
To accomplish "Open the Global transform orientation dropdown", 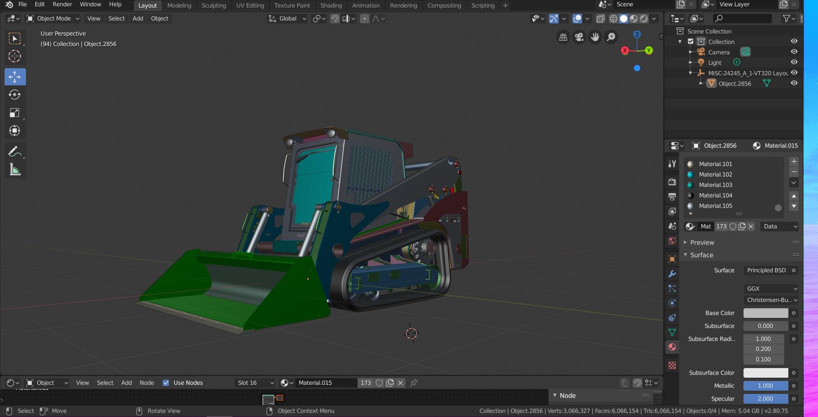I will tap(287, 18).
